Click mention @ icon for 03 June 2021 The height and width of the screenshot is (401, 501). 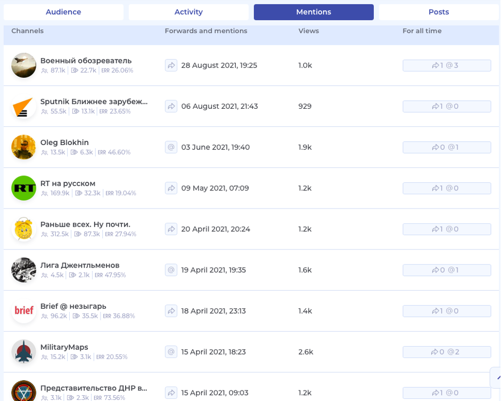point(171,147)
